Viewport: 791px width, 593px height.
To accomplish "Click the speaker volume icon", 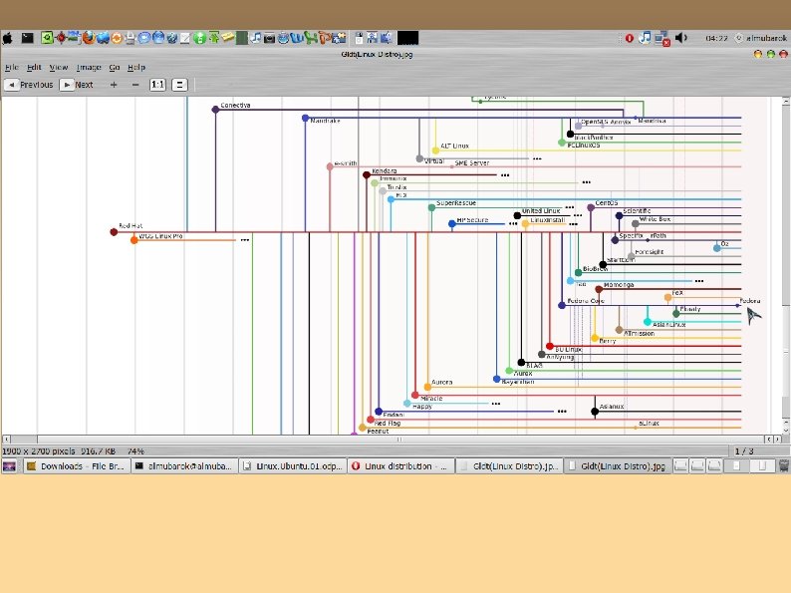I will (x=681, y=38).
